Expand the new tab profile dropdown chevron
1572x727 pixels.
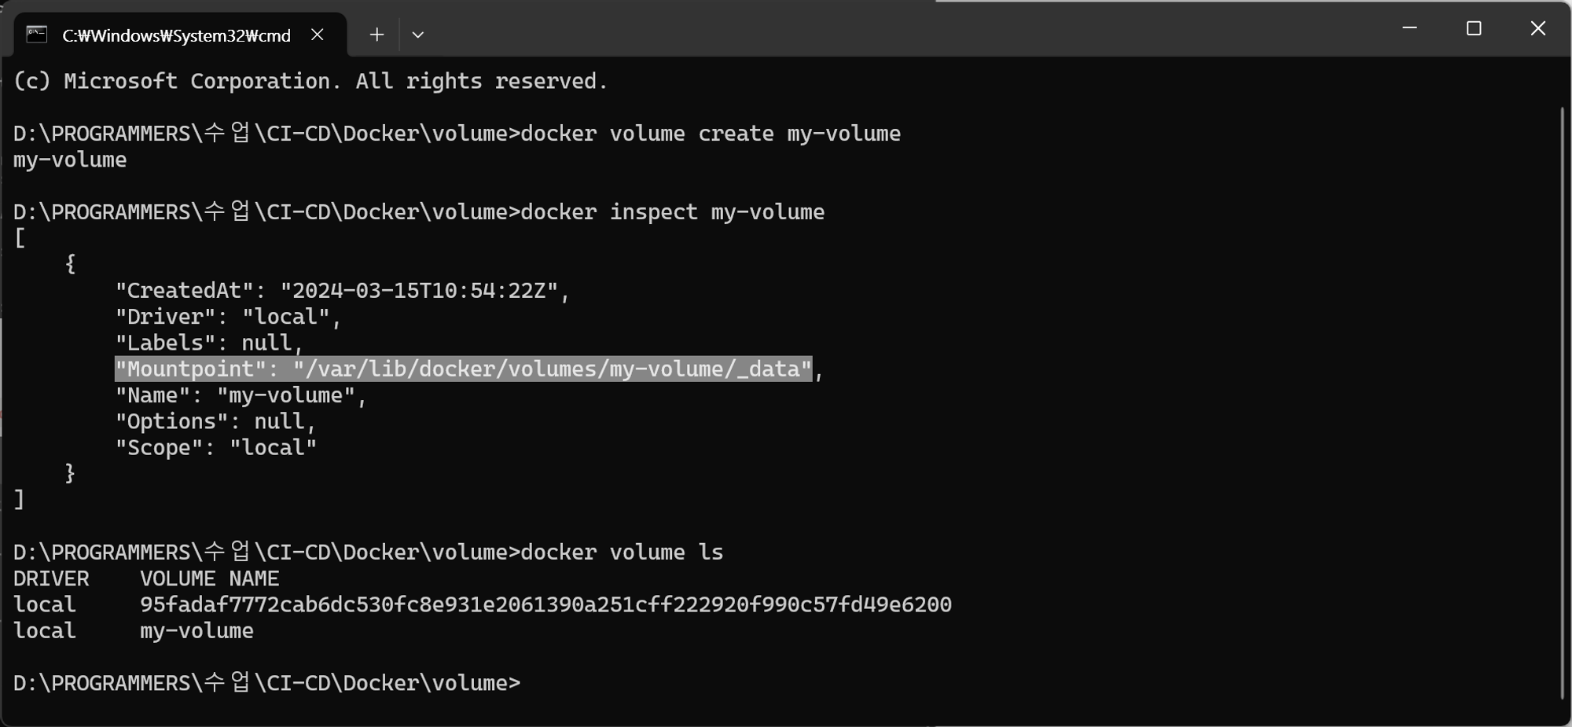click(417, 35)
